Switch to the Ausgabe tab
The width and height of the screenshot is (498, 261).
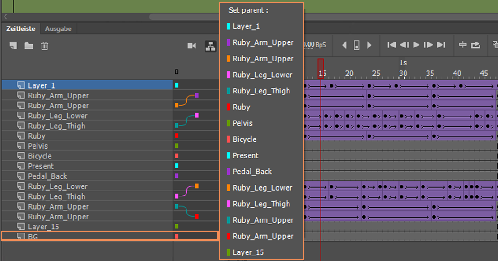(58, 28)
